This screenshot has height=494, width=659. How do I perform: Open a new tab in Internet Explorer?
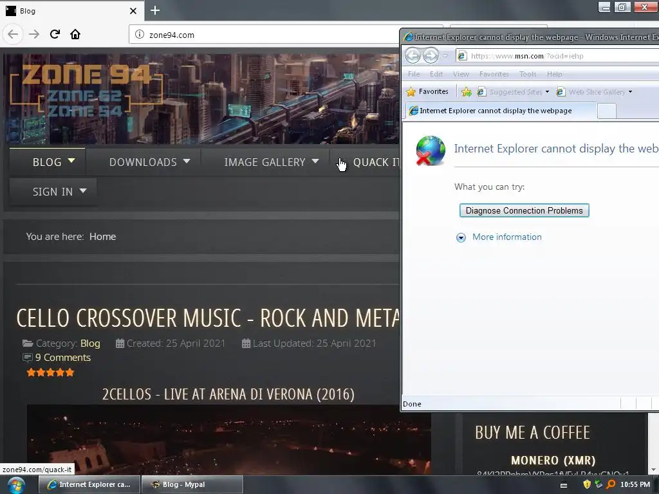pos(606,111)
